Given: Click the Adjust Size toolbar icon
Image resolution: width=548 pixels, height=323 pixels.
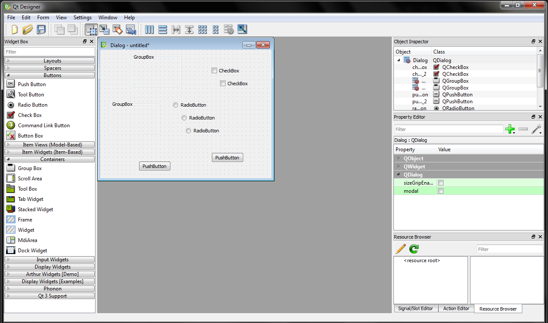Looking at the screenshot, I should (x=242, y=30).
